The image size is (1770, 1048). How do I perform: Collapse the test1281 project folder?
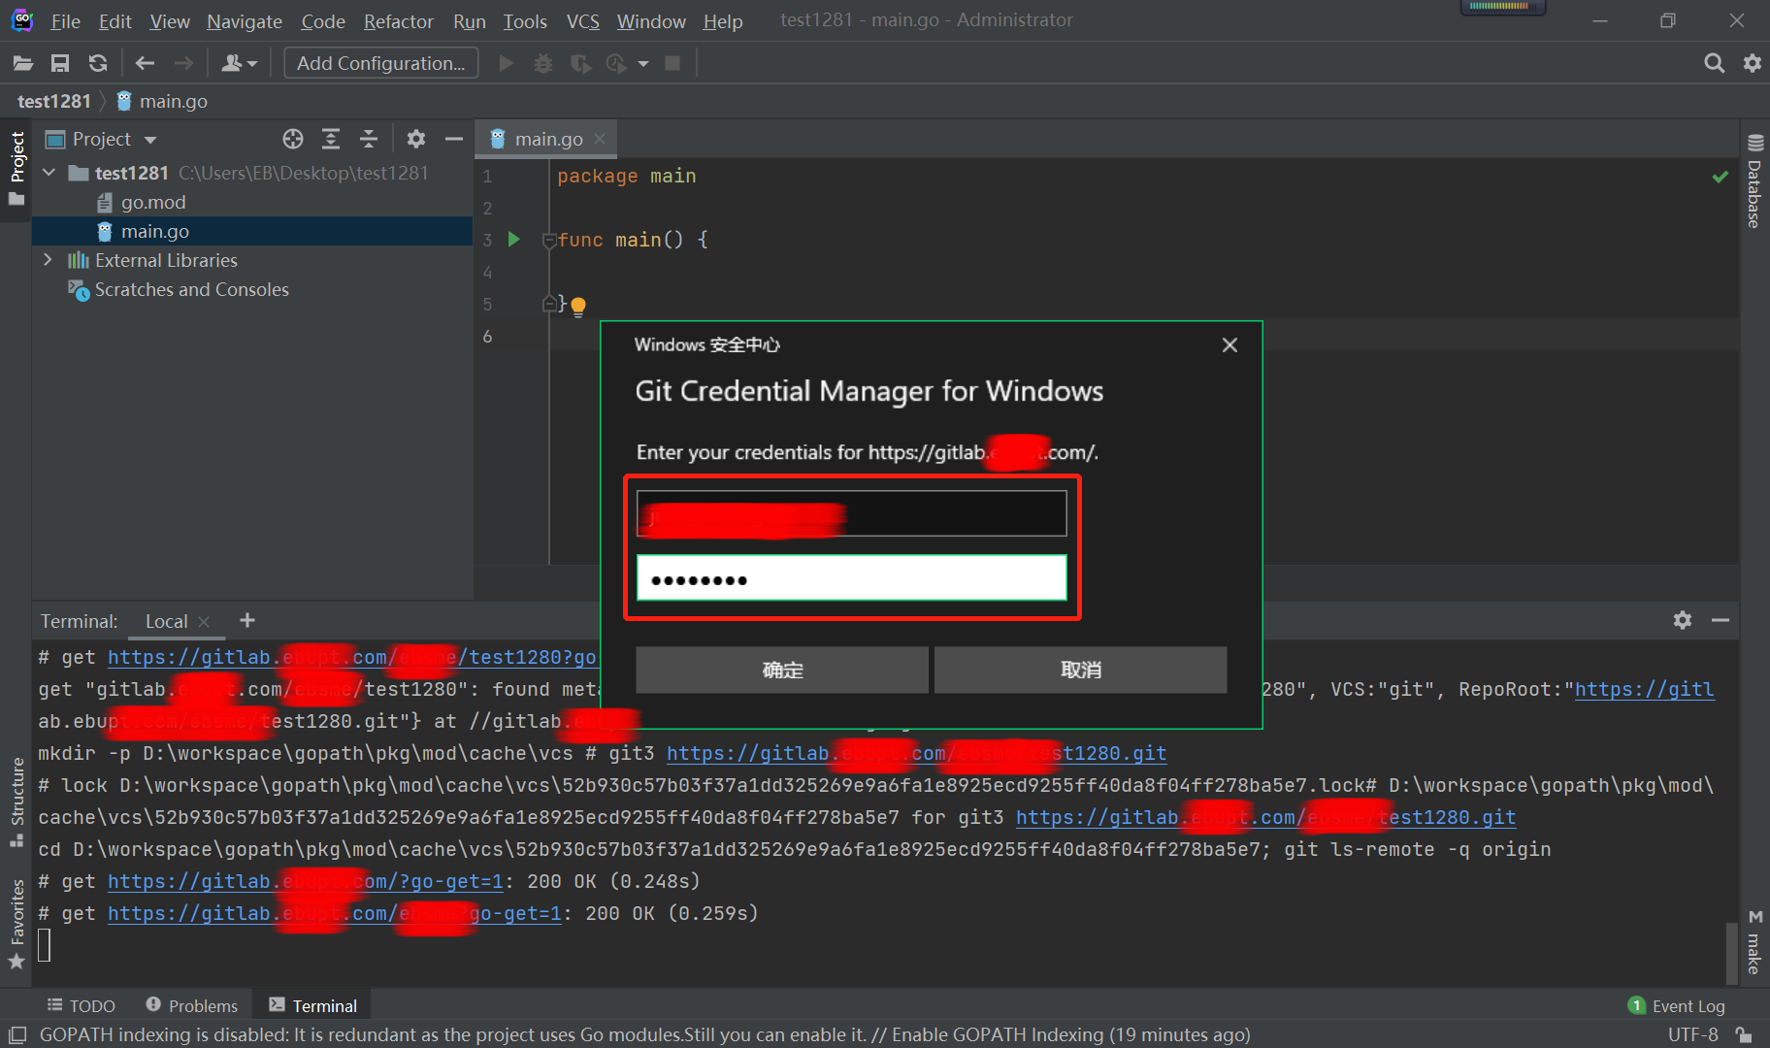(x=49, y=173)
